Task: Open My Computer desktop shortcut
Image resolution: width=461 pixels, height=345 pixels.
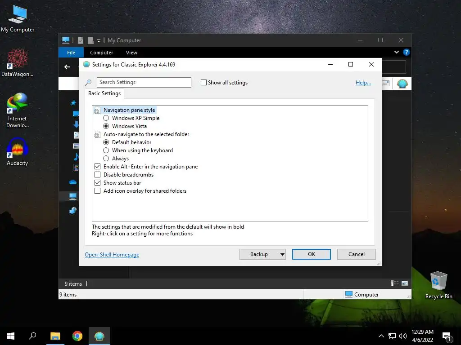Action: point(18,19)
